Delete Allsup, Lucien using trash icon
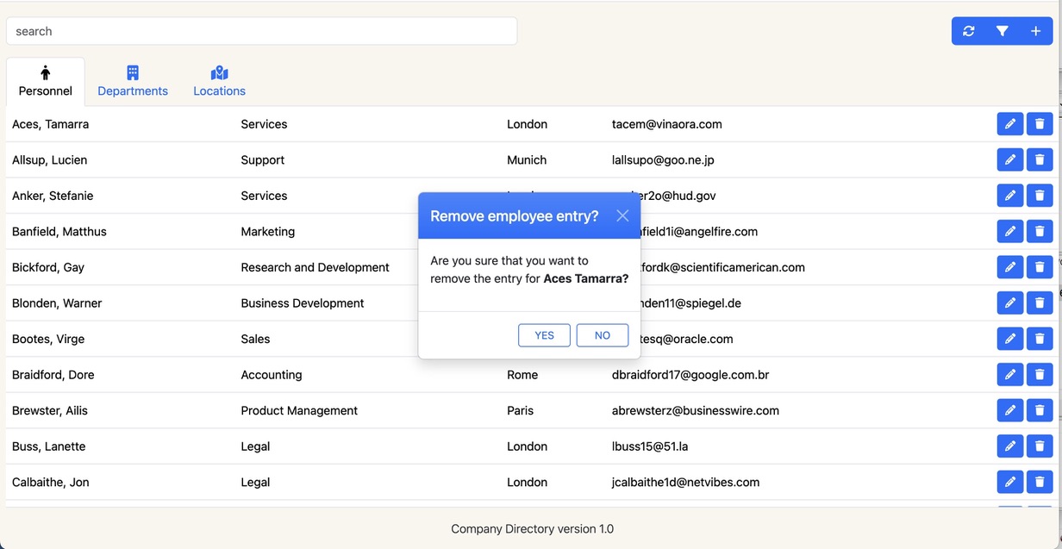Viewport: 1062px width, 549px height. pos(1040,160)
